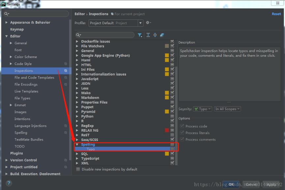Image resolution: width=285 pixels, height=190 pixels.
Task: Open the Profile dropdown
Action: click(140, 23)
